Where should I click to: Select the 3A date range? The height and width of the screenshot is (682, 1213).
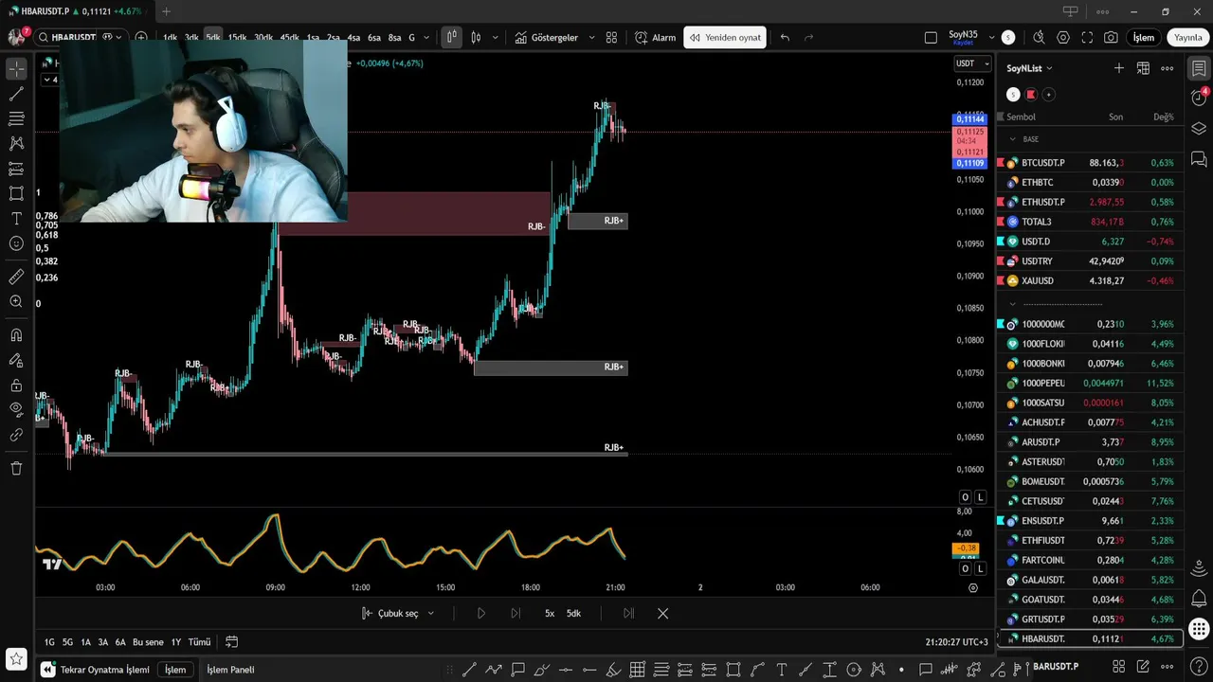tap(103, 642)
